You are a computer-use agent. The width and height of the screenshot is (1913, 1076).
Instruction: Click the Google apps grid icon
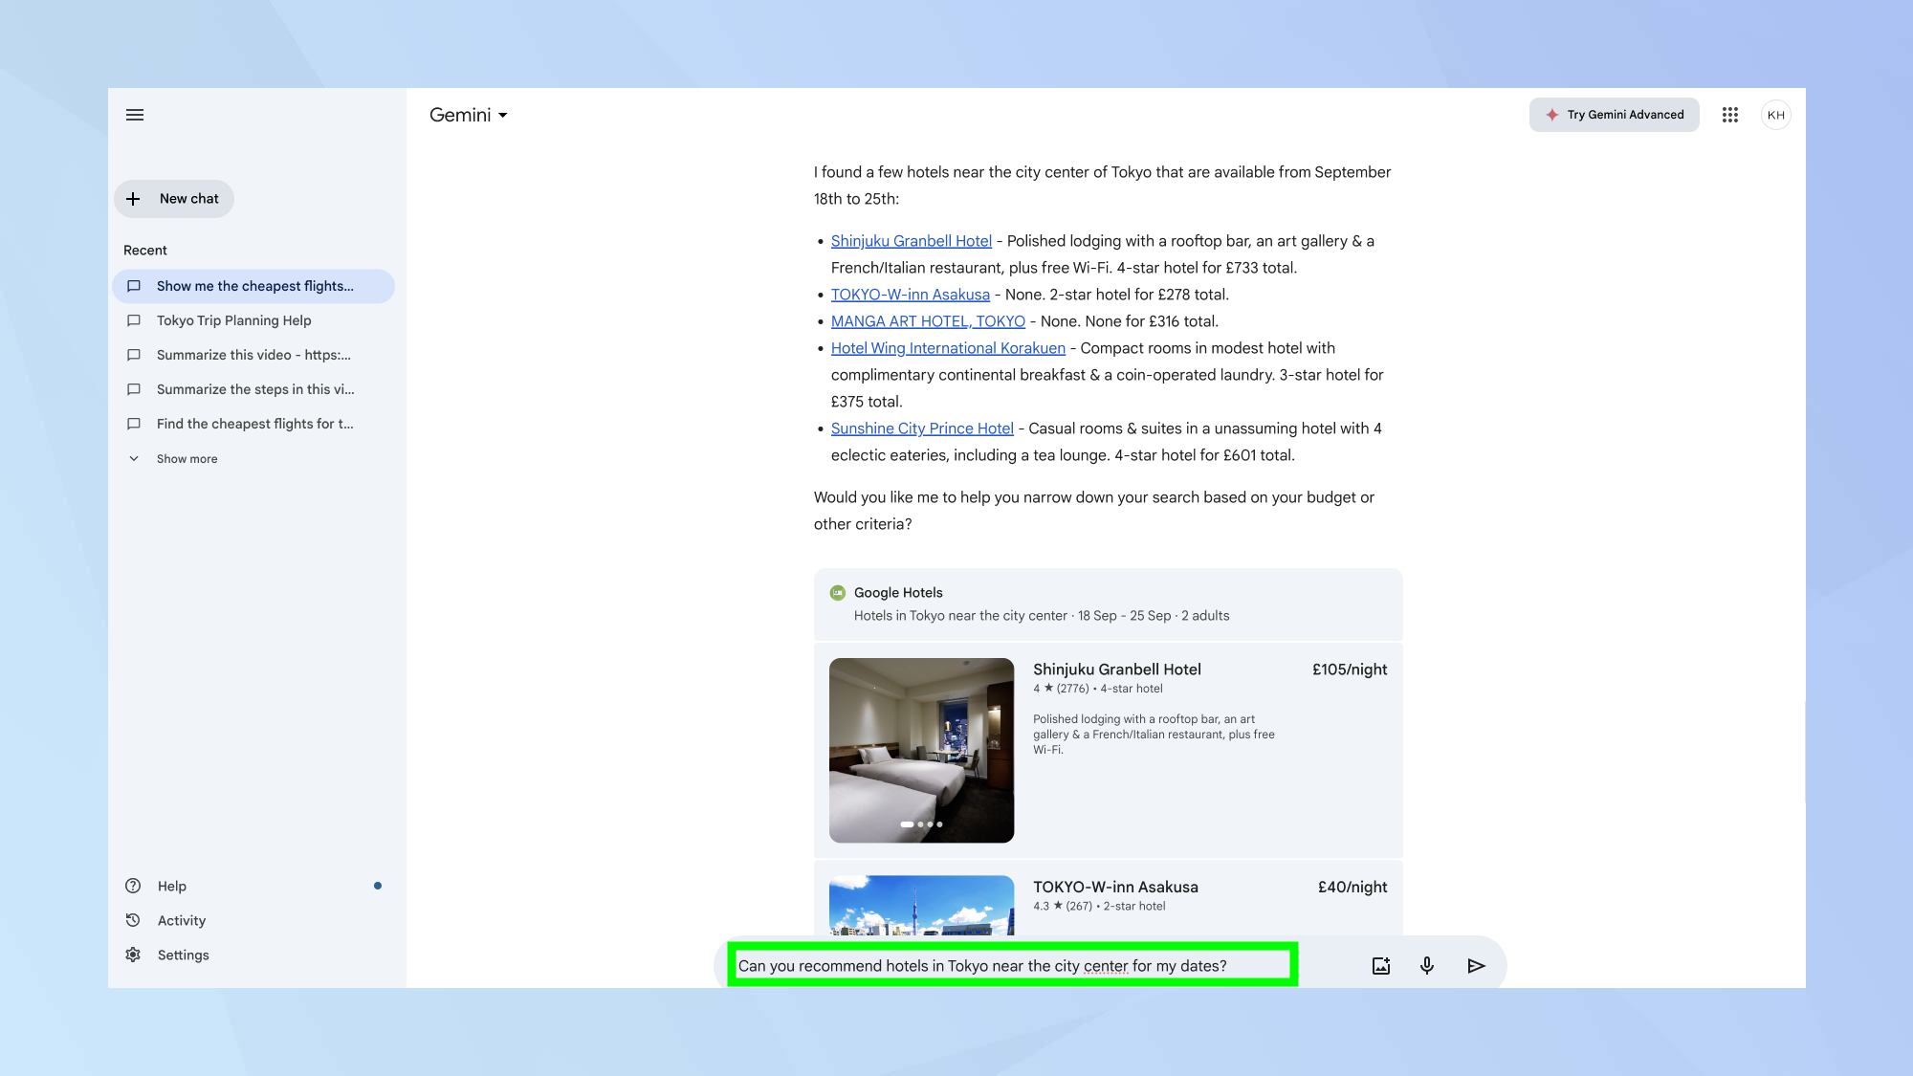click(x=1729, y=116)
